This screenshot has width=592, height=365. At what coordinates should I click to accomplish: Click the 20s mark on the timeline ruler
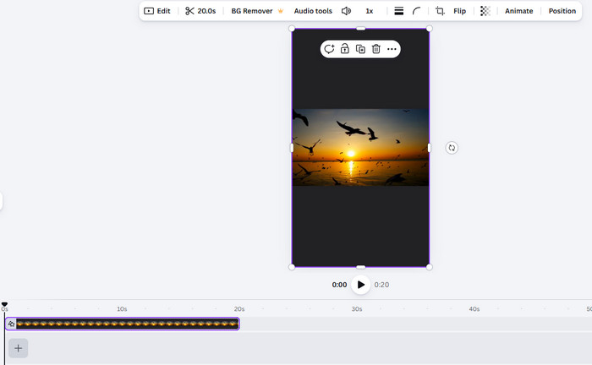239,309
